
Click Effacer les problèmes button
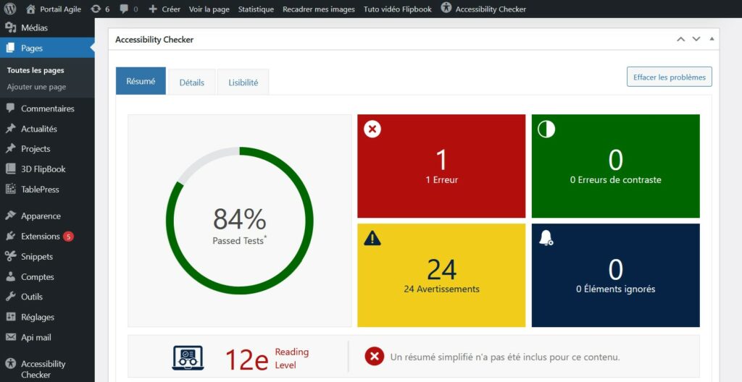[669, 77]
